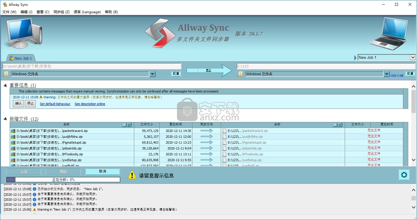Check second checkmark box in left 名称 header

(x=130, y=125)
